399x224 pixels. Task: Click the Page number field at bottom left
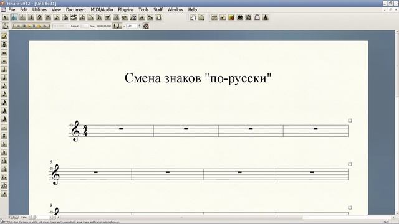pyautogui.click(x=43, y=217)
